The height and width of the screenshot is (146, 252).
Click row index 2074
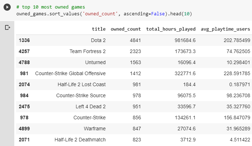point(24,84)
